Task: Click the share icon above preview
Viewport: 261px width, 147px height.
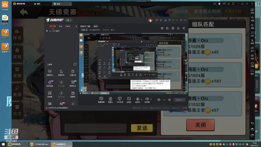Action: point(184,28)
